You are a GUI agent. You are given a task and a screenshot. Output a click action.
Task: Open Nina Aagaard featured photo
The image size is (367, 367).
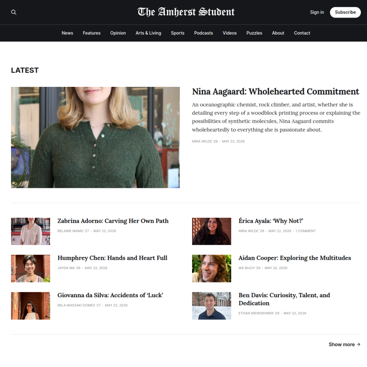pos(95,137)
